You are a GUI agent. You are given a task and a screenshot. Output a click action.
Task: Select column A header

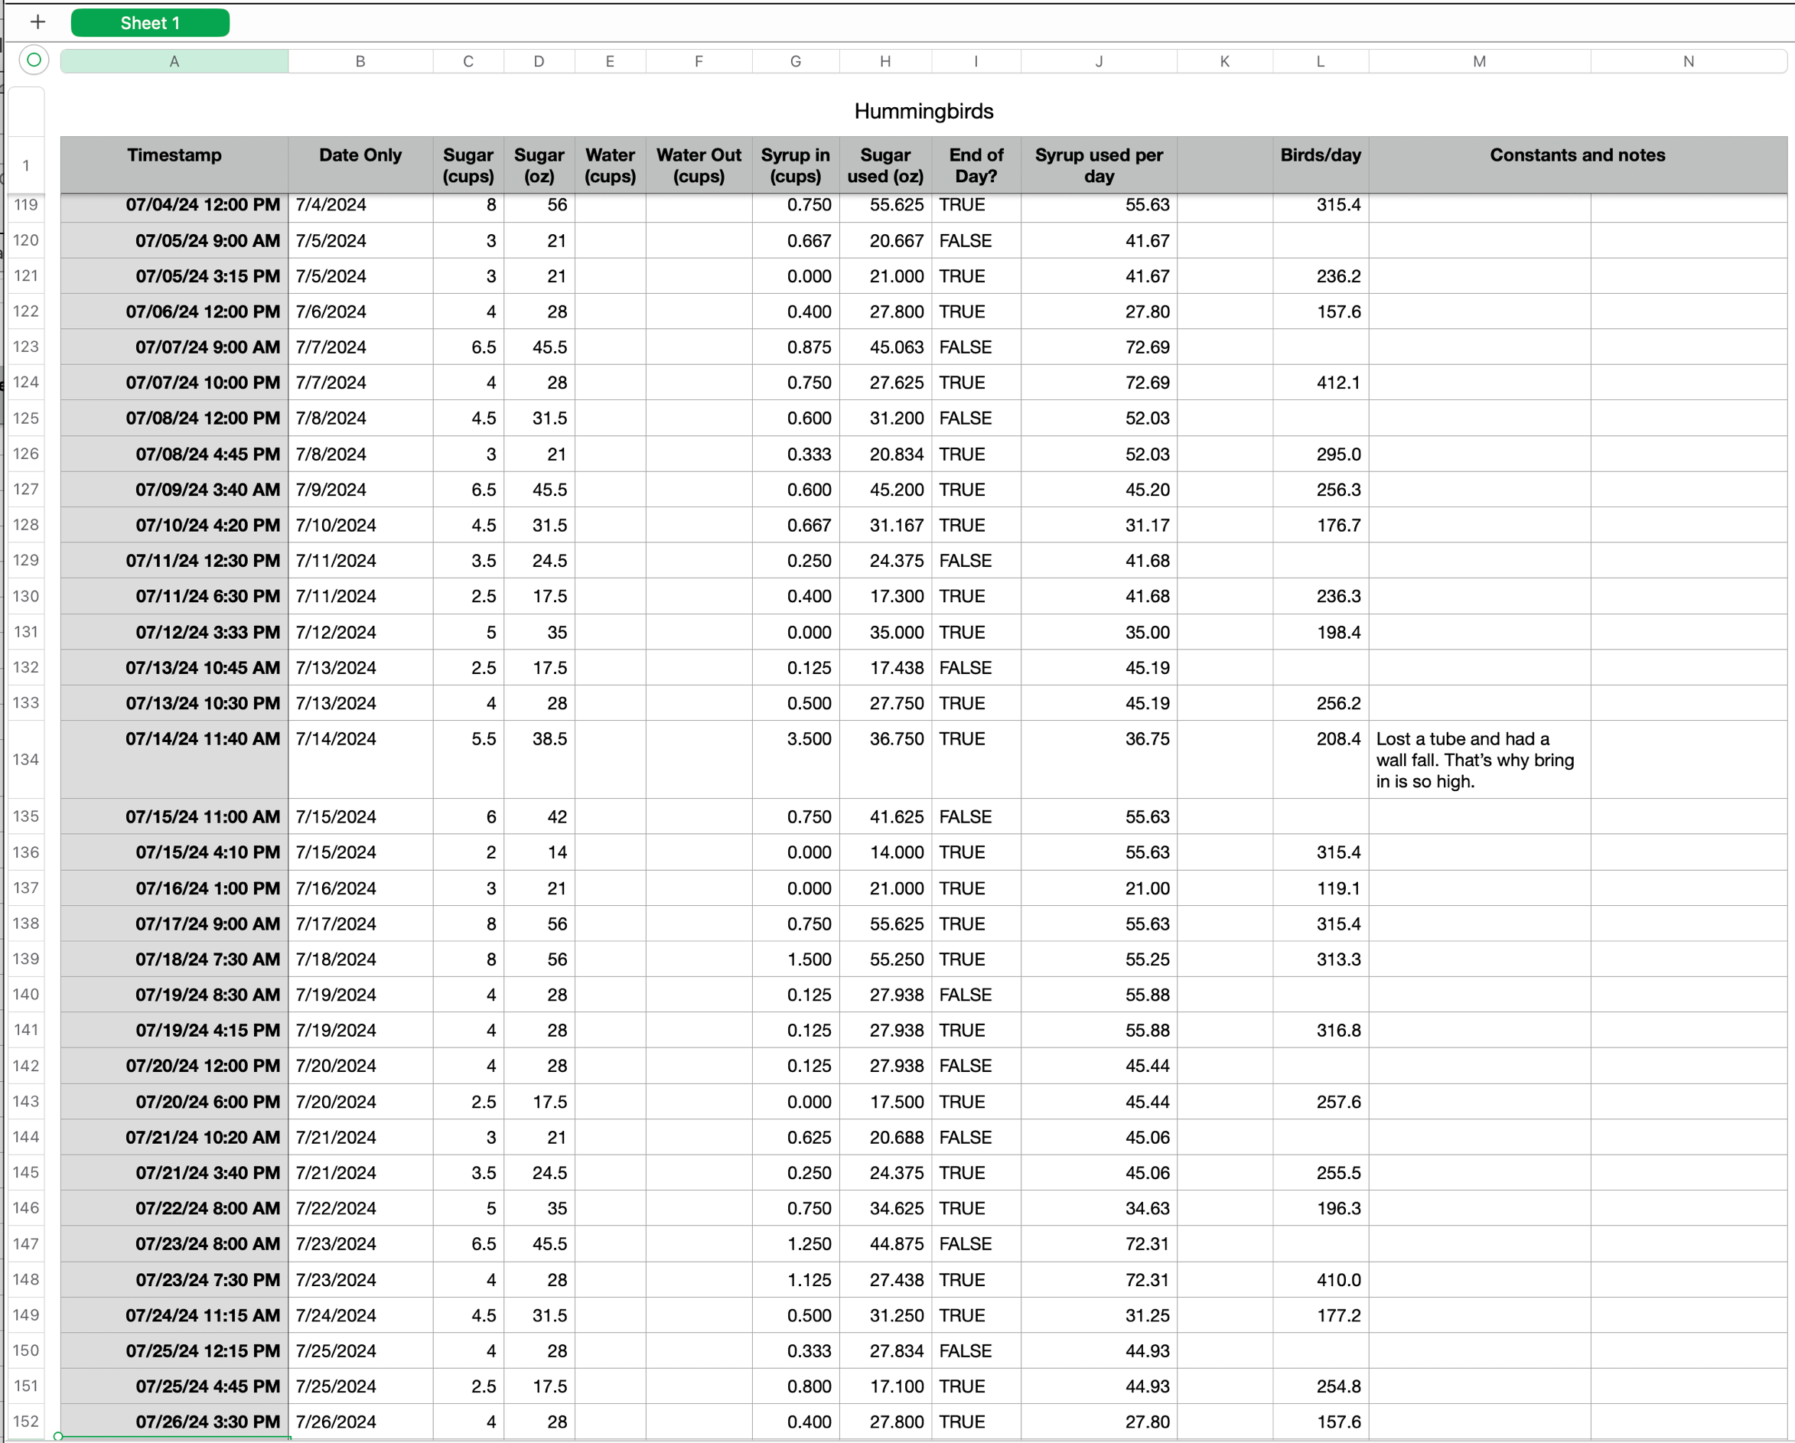click(x=174, y=60)
